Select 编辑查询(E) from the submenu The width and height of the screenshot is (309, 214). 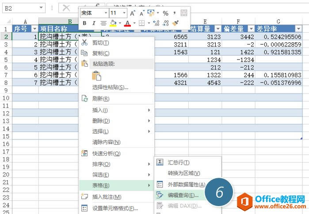pos(183,195)
